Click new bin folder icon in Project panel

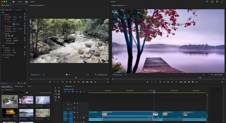[27, 92]
